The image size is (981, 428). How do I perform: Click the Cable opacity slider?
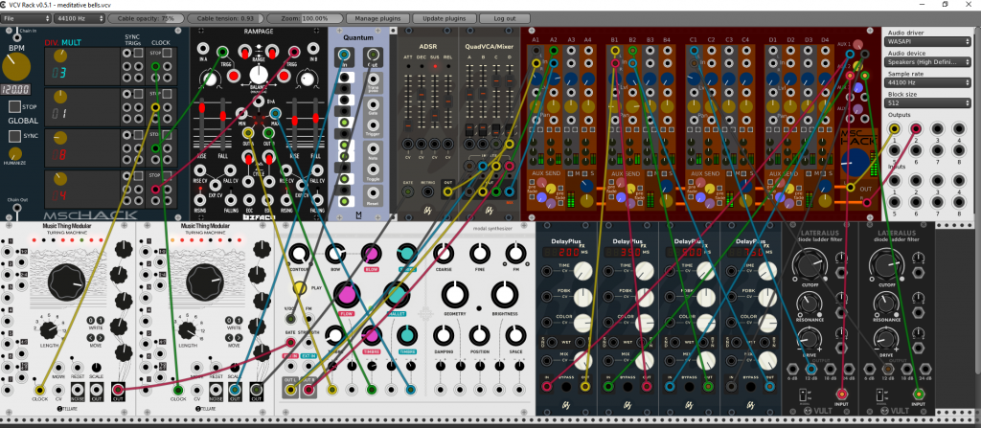[x=146, y=19]
